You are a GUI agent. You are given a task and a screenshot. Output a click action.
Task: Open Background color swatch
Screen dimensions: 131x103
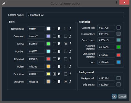click(119, 78)
